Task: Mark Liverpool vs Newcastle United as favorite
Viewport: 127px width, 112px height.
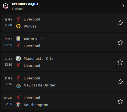Action: pyautogui.click(x=120, y=82)
